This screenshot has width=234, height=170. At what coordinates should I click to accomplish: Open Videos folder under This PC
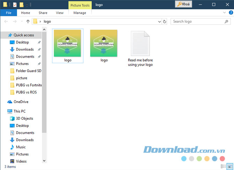pos(21,161)
